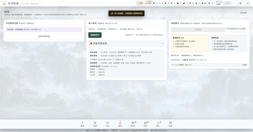This screenshot has height=132, width=253.
Task: Open the 作者社区 footer link
Action: pos(114,130)
